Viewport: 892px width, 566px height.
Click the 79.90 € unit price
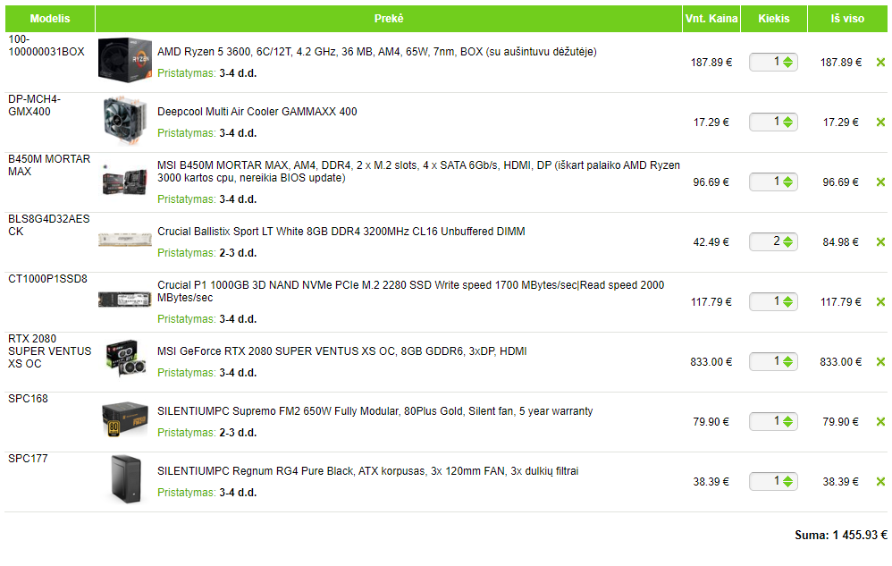[x=711, y=422]
